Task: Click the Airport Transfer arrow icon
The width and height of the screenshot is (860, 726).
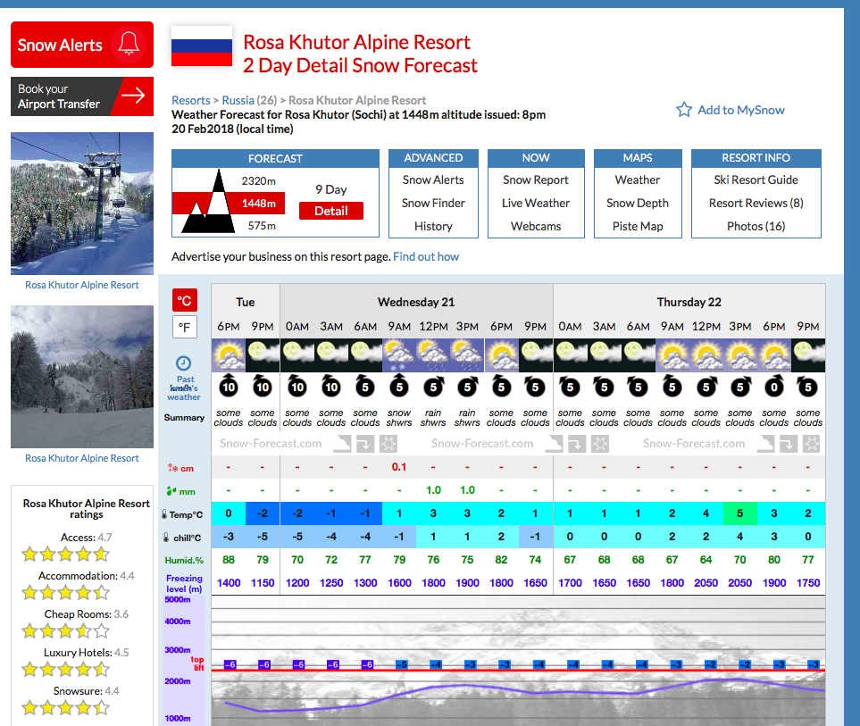Action: click(133, 96)
